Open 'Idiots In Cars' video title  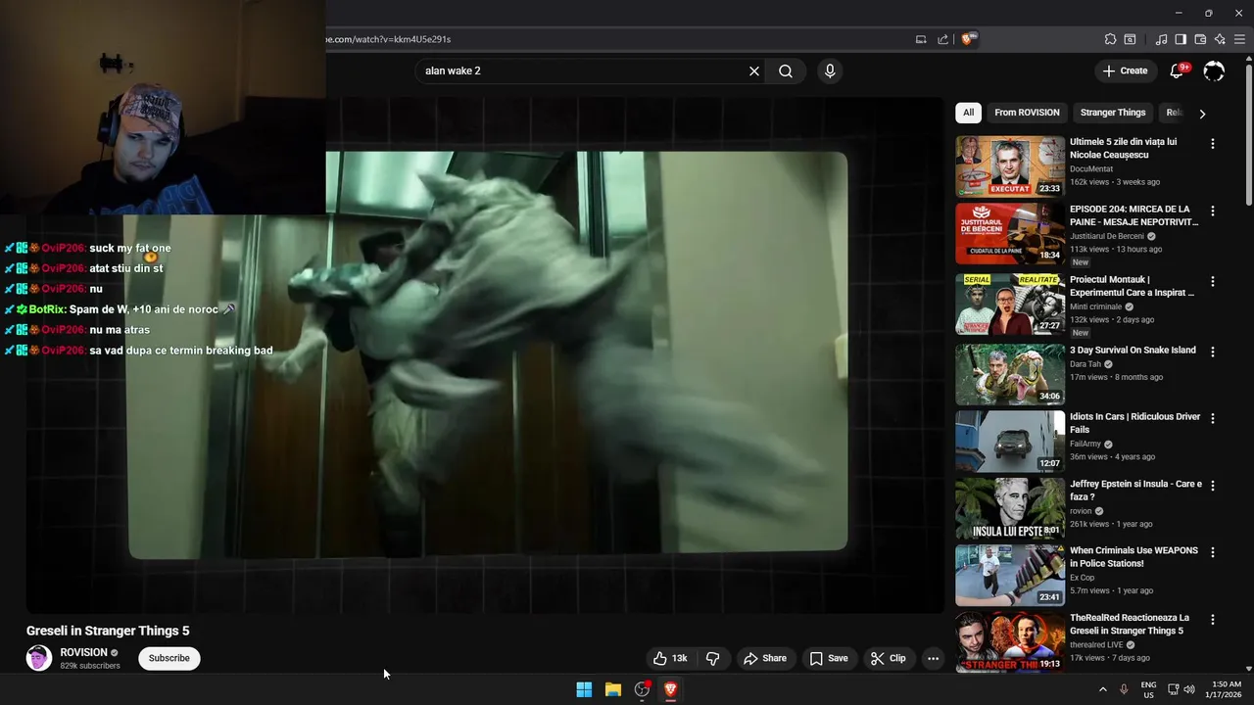point(1134,423)
